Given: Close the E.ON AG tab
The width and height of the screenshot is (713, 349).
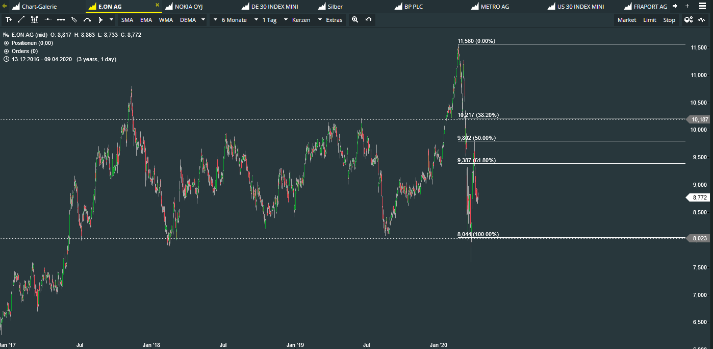Looking at the screenshot, I should pos(157,6).
